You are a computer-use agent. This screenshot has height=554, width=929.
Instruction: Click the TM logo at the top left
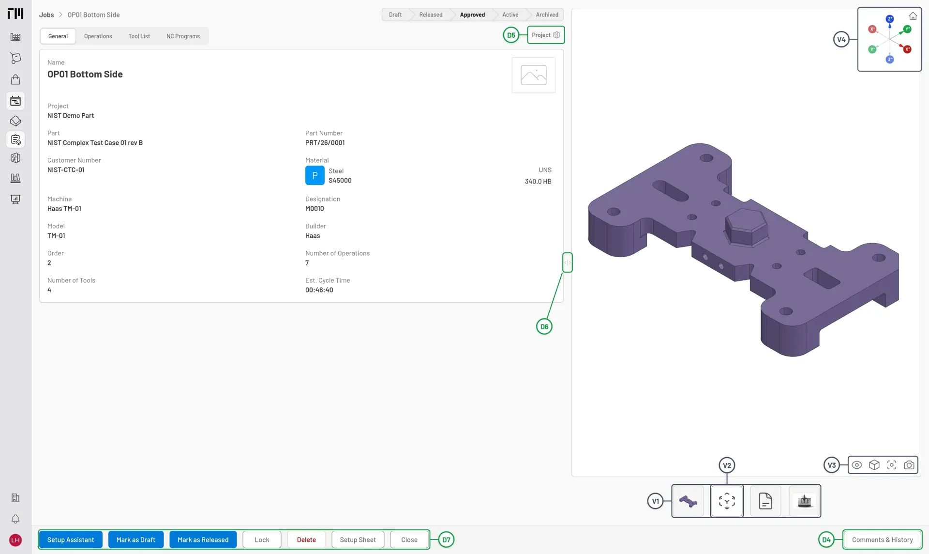tap(15, 14)
